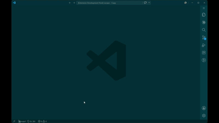
Task: Click the command center search box
Action: [109, 3]
